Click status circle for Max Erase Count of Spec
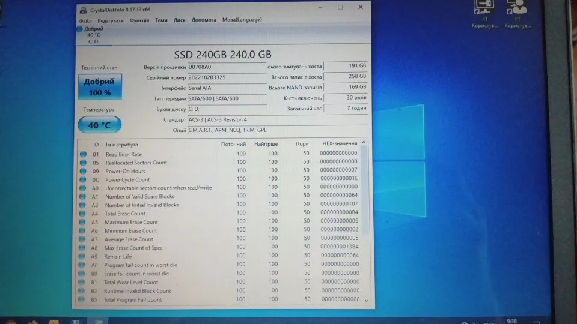 coord(82,248)
